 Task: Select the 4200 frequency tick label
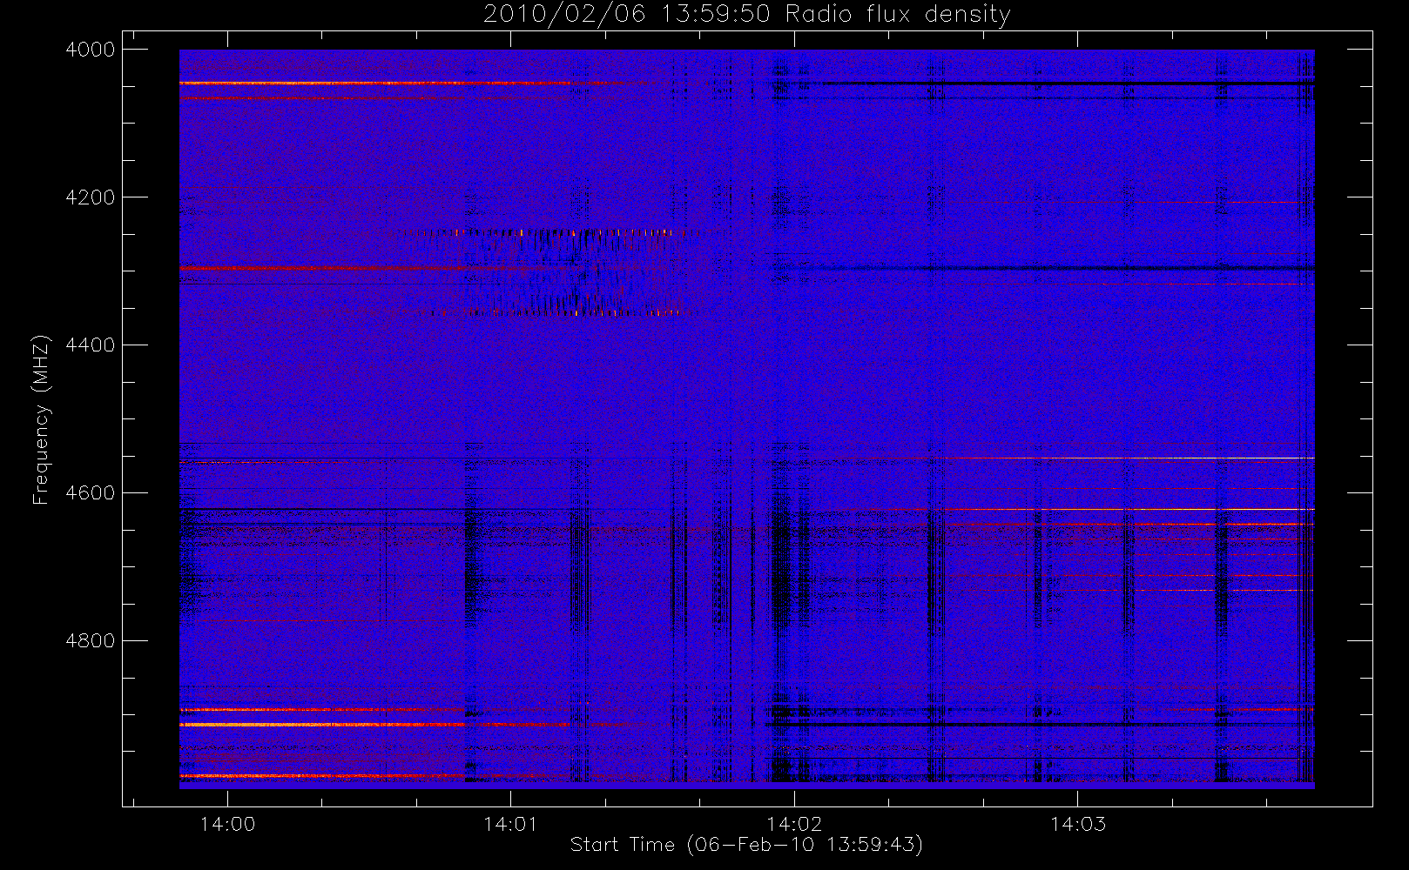[91, 197]
